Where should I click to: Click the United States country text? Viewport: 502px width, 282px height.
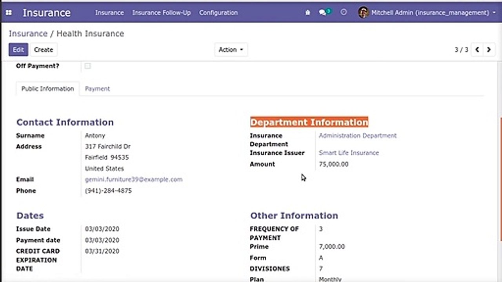pos(104,168)
